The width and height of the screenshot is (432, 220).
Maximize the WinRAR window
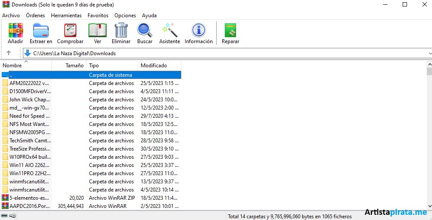[405, 4]
